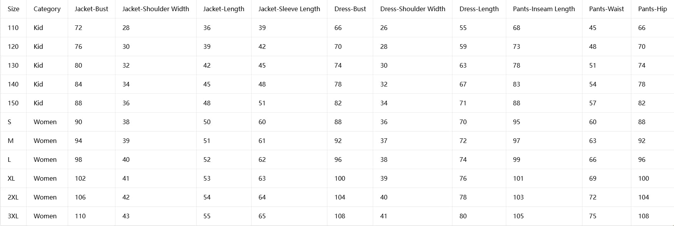Select the 2XL size cell
Image resolution: width=674 pixels, height=226 pixels.
13,197
